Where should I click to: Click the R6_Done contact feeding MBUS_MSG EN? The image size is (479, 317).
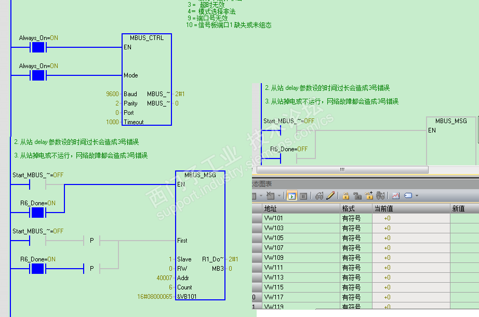click(x=37, y=213)
